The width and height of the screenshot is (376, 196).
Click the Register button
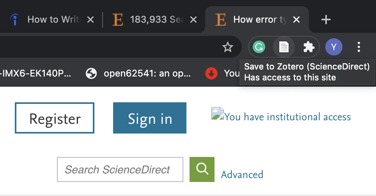tap(55, 118)
